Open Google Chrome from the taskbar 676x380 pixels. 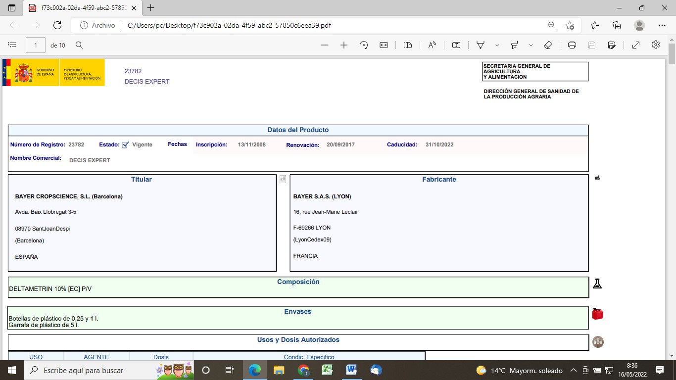pyautogui.click(x=303, y=370)
